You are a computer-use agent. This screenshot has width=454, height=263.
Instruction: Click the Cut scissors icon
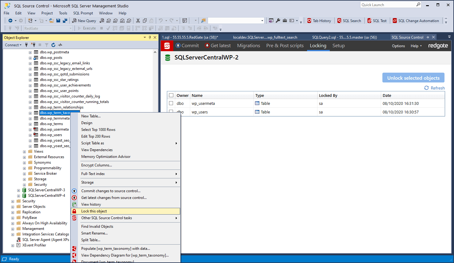[138, 21]
